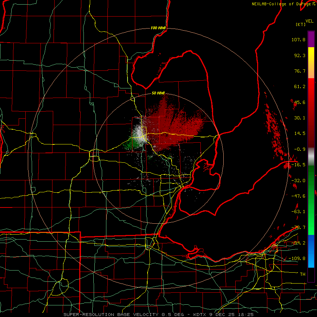Click the -47.6 scale value
This screenshot has width=317, height=317.
[x=298, y=196]
